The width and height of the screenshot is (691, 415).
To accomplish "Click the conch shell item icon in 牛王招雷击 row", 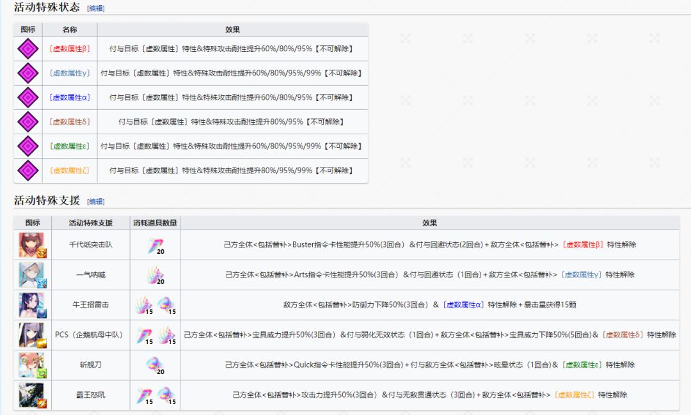I will (x=166, y=305).
